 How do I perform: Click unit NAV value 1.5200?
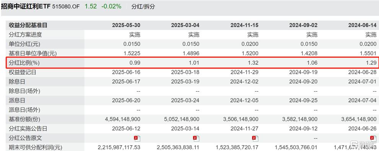tap(250, 53)
